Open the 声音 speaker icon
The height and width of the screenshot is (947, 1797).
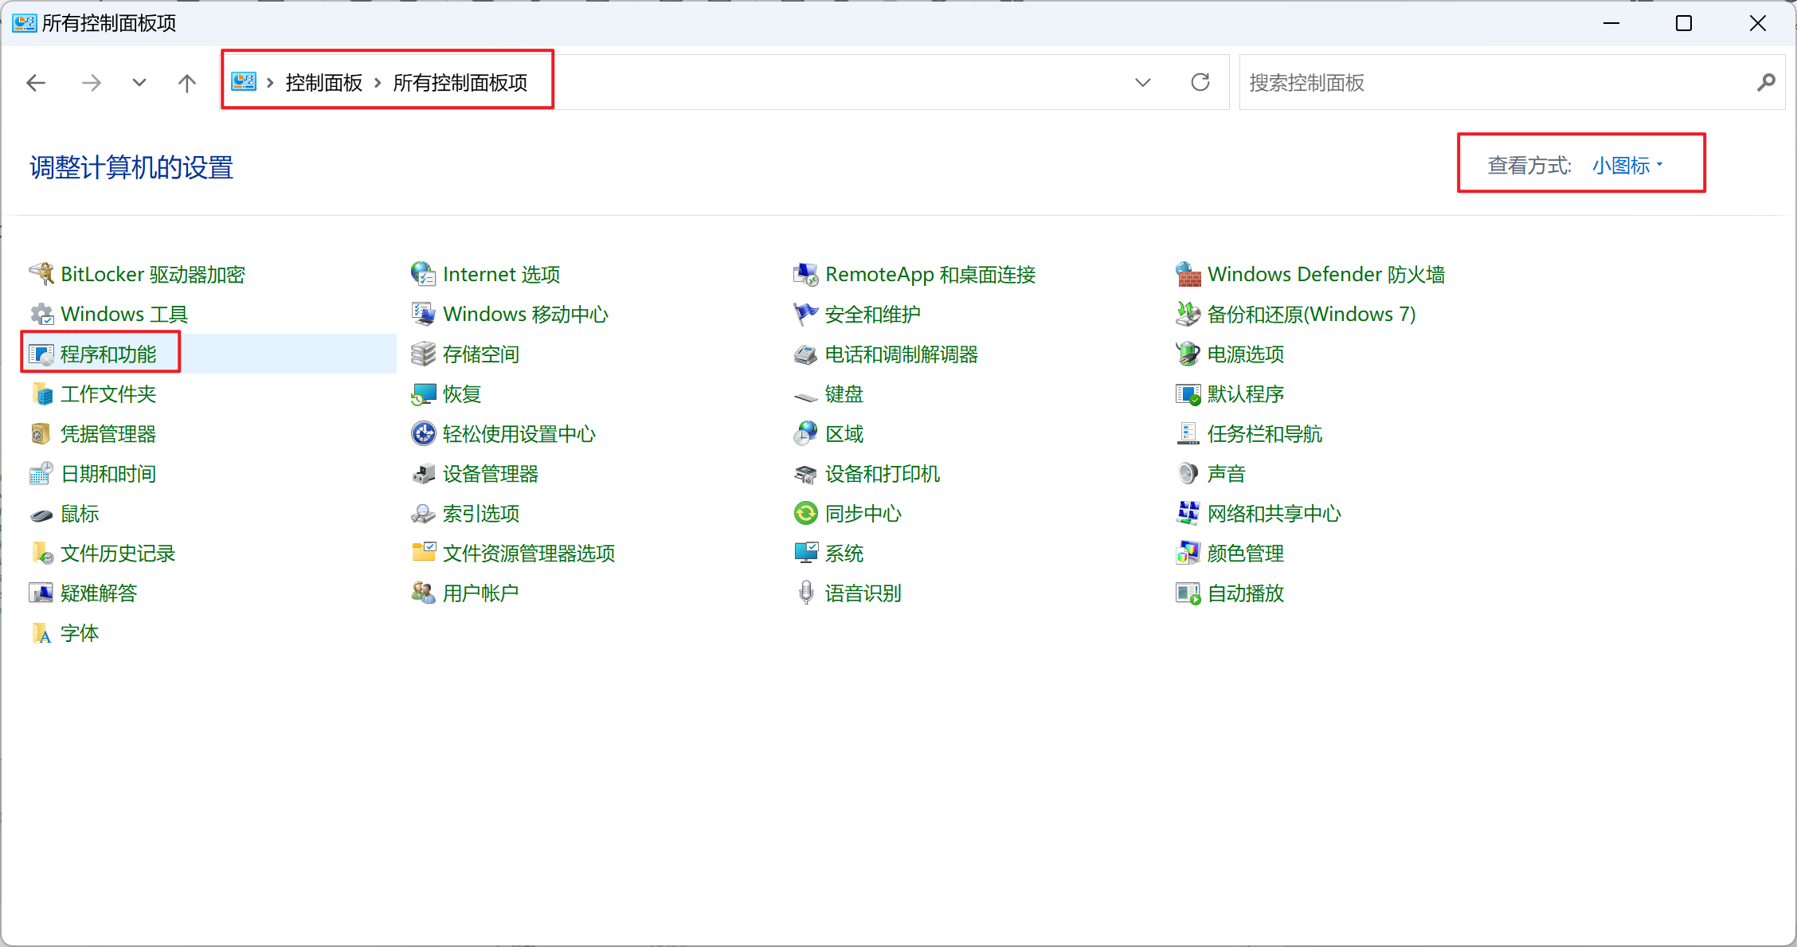(1188, 473)
